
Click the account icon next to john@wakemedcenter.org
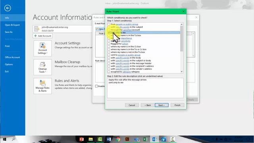(37, 29)
